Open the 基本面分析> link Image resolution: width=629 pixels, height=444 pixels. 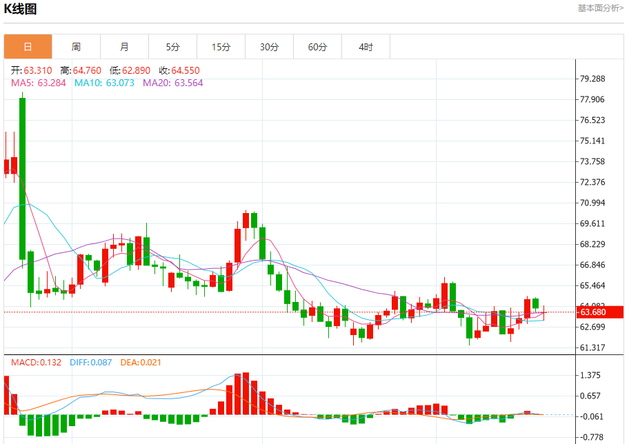coord(601,8)
